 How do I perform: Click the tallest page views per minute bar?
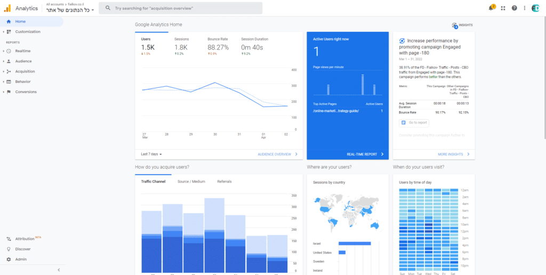coord(363,85)
